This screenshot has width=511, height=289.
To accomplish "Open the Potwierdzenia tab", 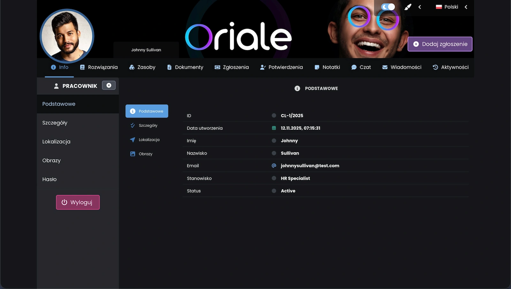I will (286, 67).
